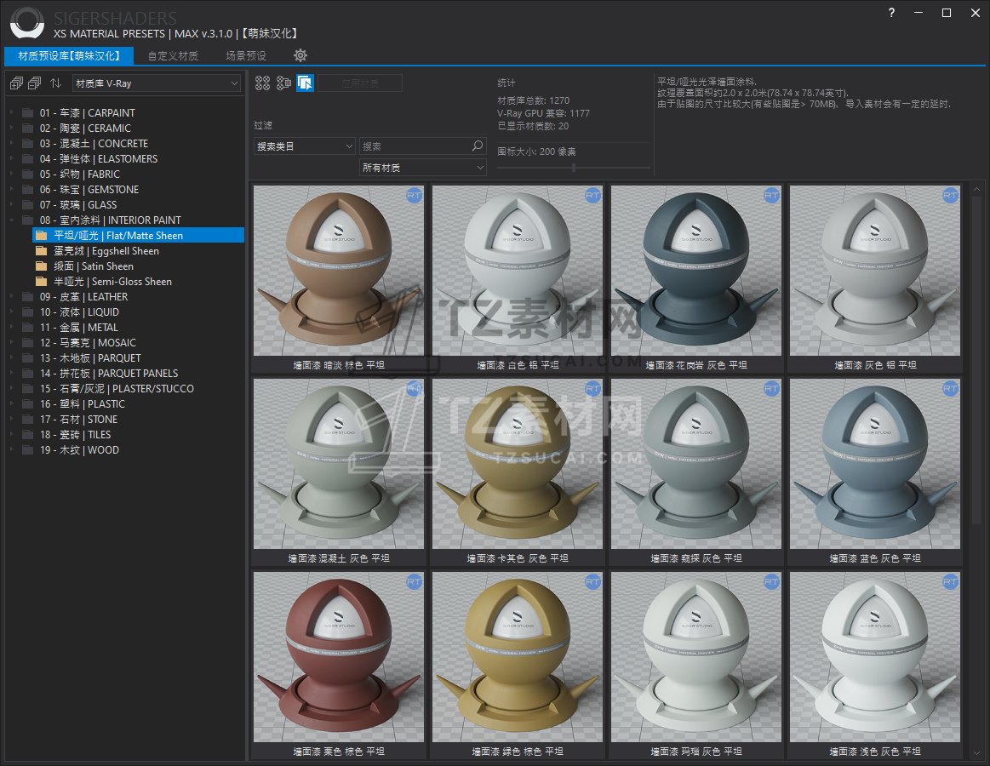Click the folder icon of 11 METAL

tap(28, 327)
